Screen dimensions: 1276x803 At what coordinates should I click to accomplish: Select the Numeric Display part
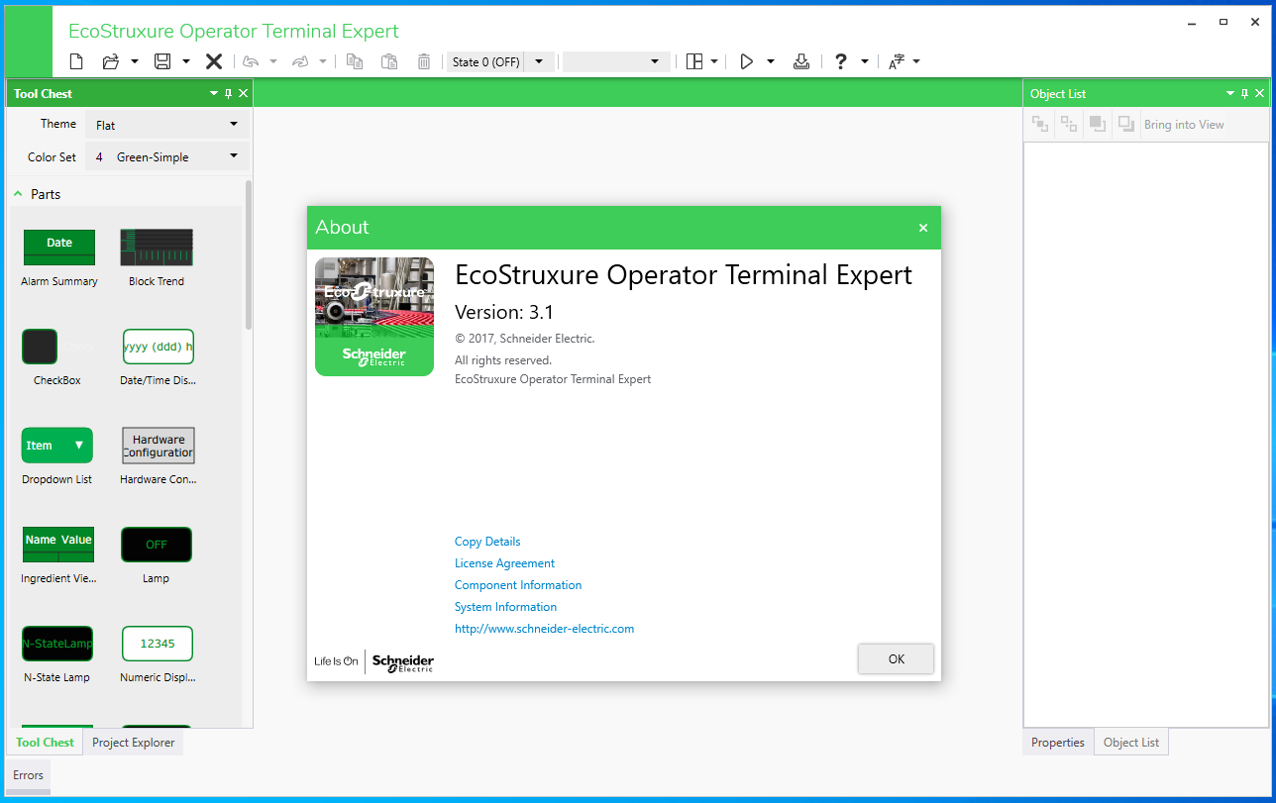[x=158, y=653]
